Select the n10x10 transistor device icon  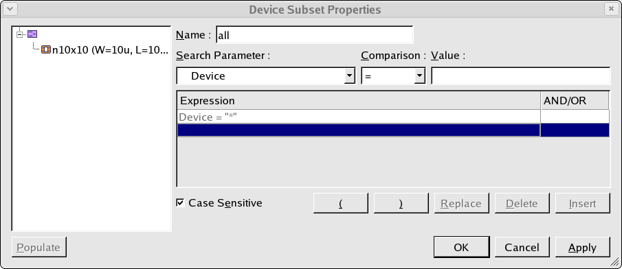pyautogui.click(x=46, y=50)
